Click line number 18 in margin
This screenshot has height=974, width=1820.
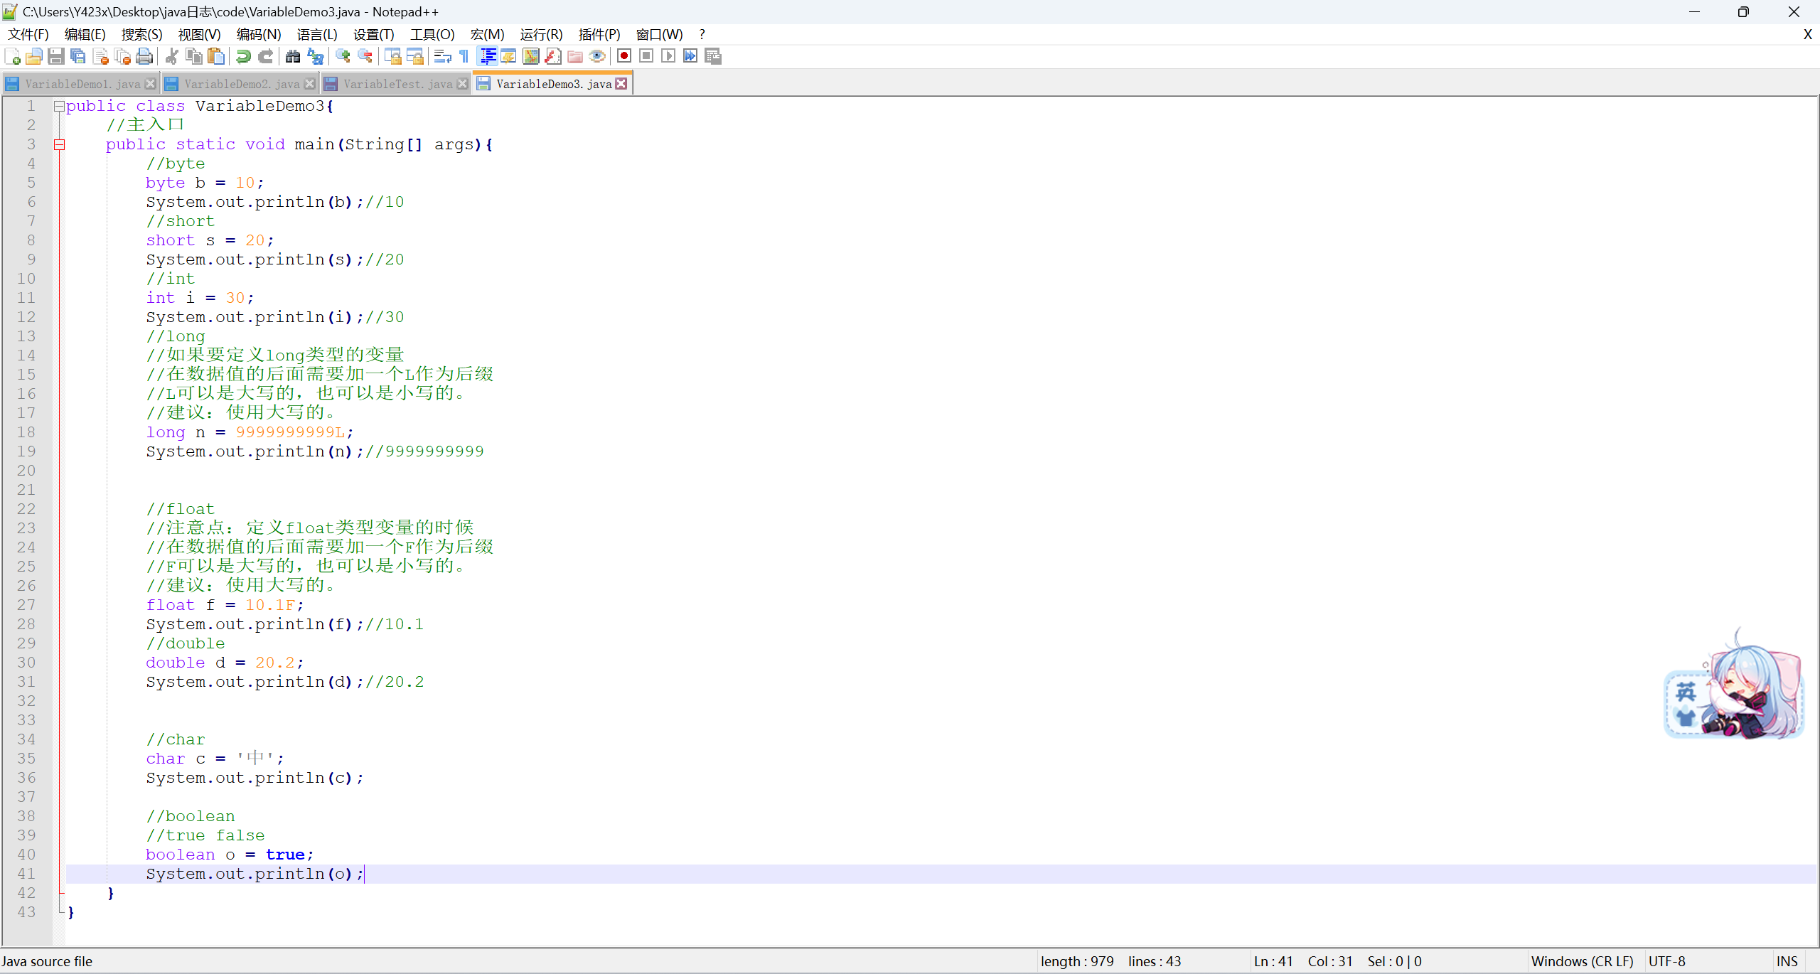(x=26, y=432)
